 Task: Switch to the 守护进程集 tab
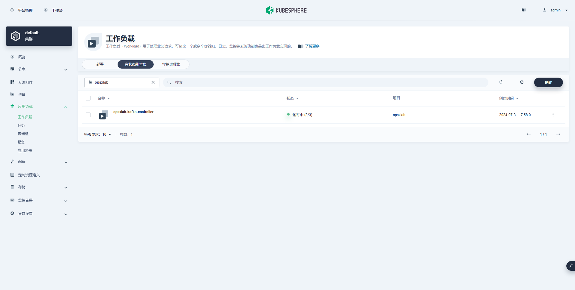pos(171,64)
